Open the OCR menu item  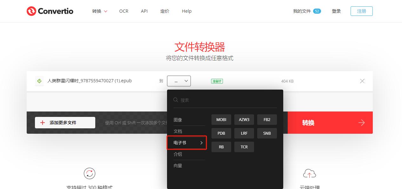[124, 11]
